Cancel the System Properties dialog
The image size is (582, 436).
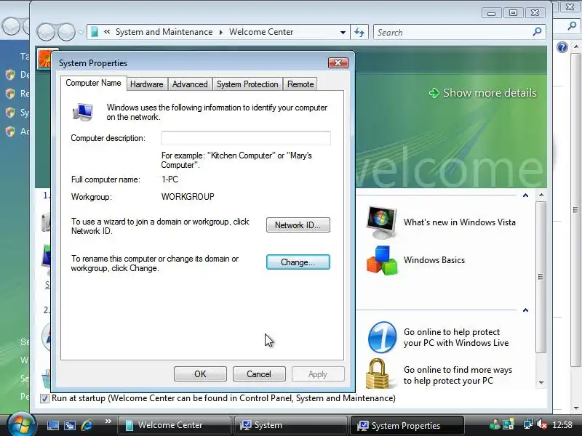(259, 374)
